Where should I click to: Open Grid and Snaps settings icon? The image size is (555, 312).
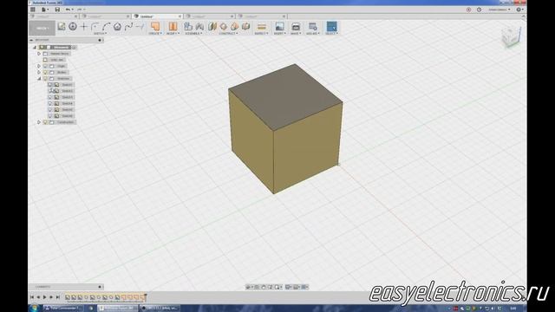point(297,287)
